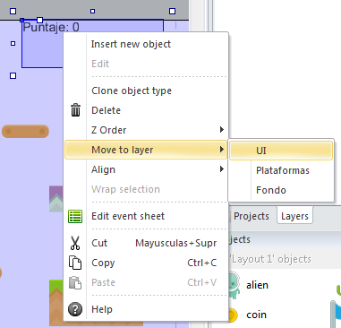Choose Edit event sheet menu entry
This screenshot has height=328, width=341.
pyautogui.click(x=146, y=216)
